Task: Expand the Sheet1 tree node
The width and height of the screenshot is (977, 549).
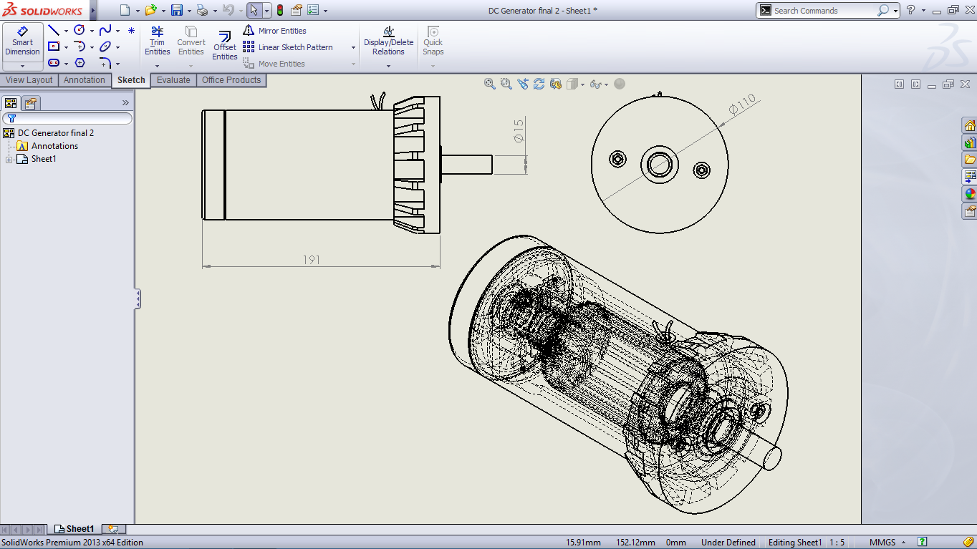Action: [x=9, y=159]
